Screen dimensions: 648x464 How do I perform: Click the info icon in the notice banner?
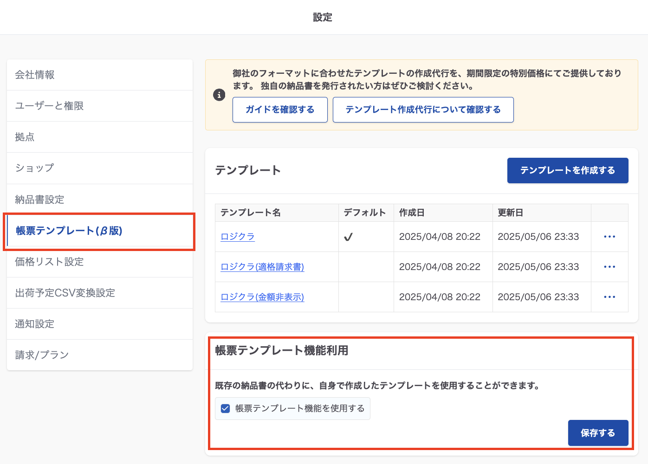tap(219, 95)
